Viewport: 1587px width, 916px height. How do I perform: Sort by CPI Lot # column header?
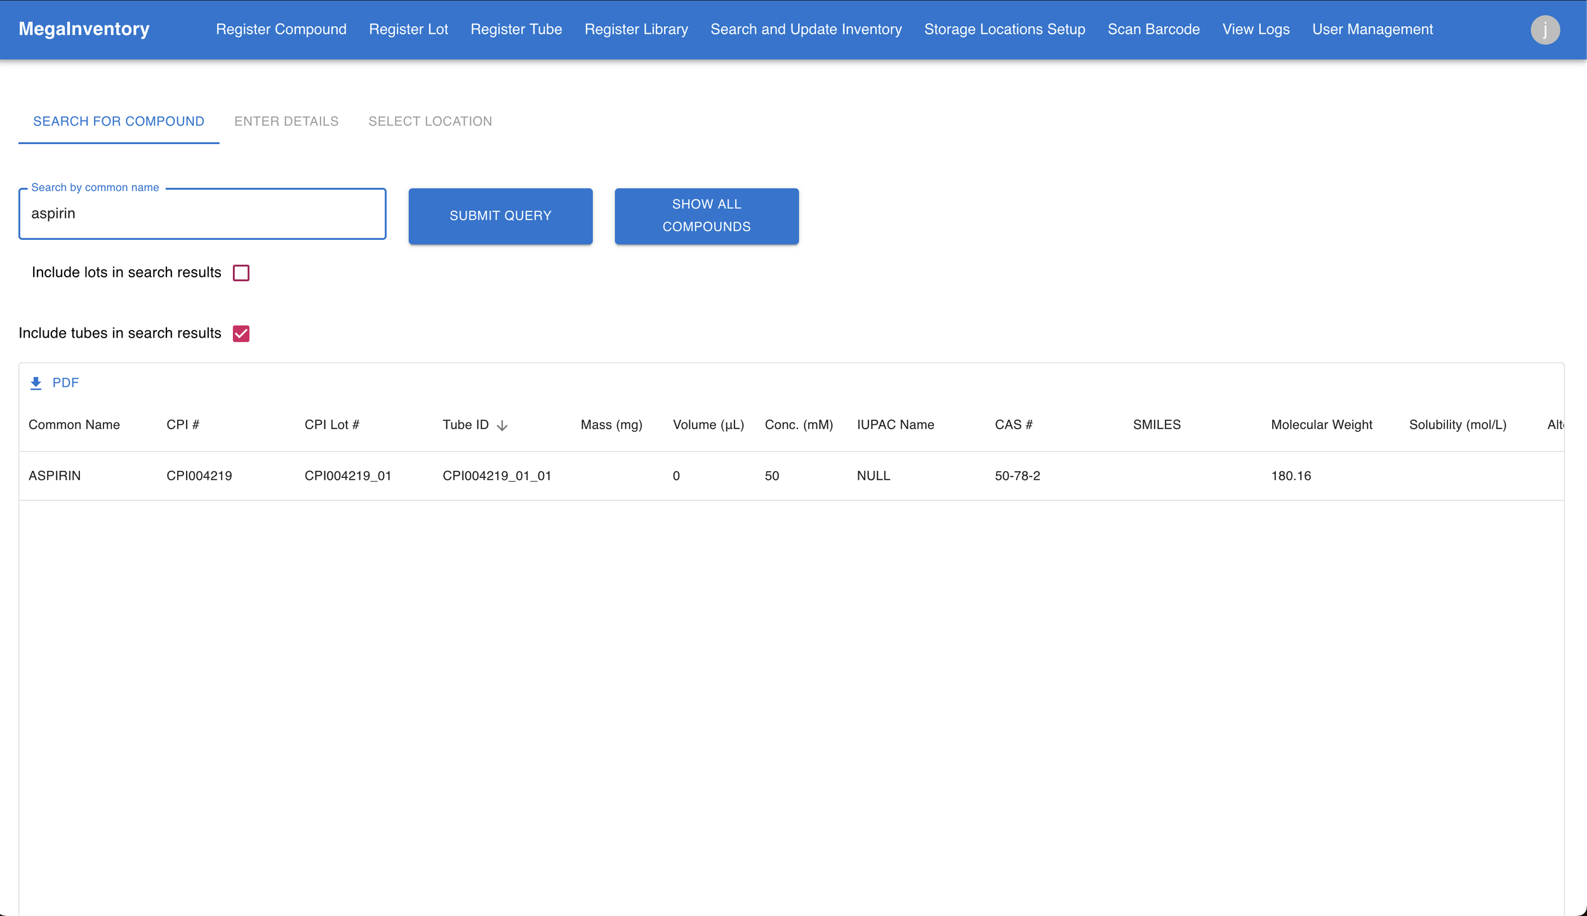coord(332,425)
